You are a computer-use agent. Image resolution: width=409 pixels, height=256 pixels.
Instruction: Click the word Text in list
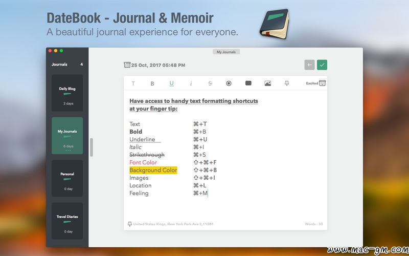point(134,124)
